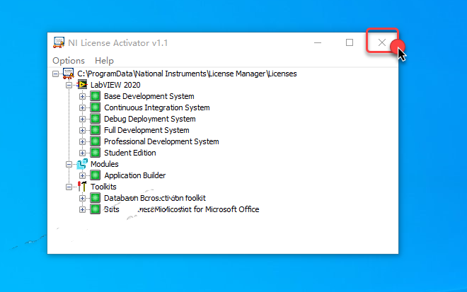Expand the Database toolkit node
Image resolution: width=467 pixels, height=292 pixels.
click(x=82, y=198)
